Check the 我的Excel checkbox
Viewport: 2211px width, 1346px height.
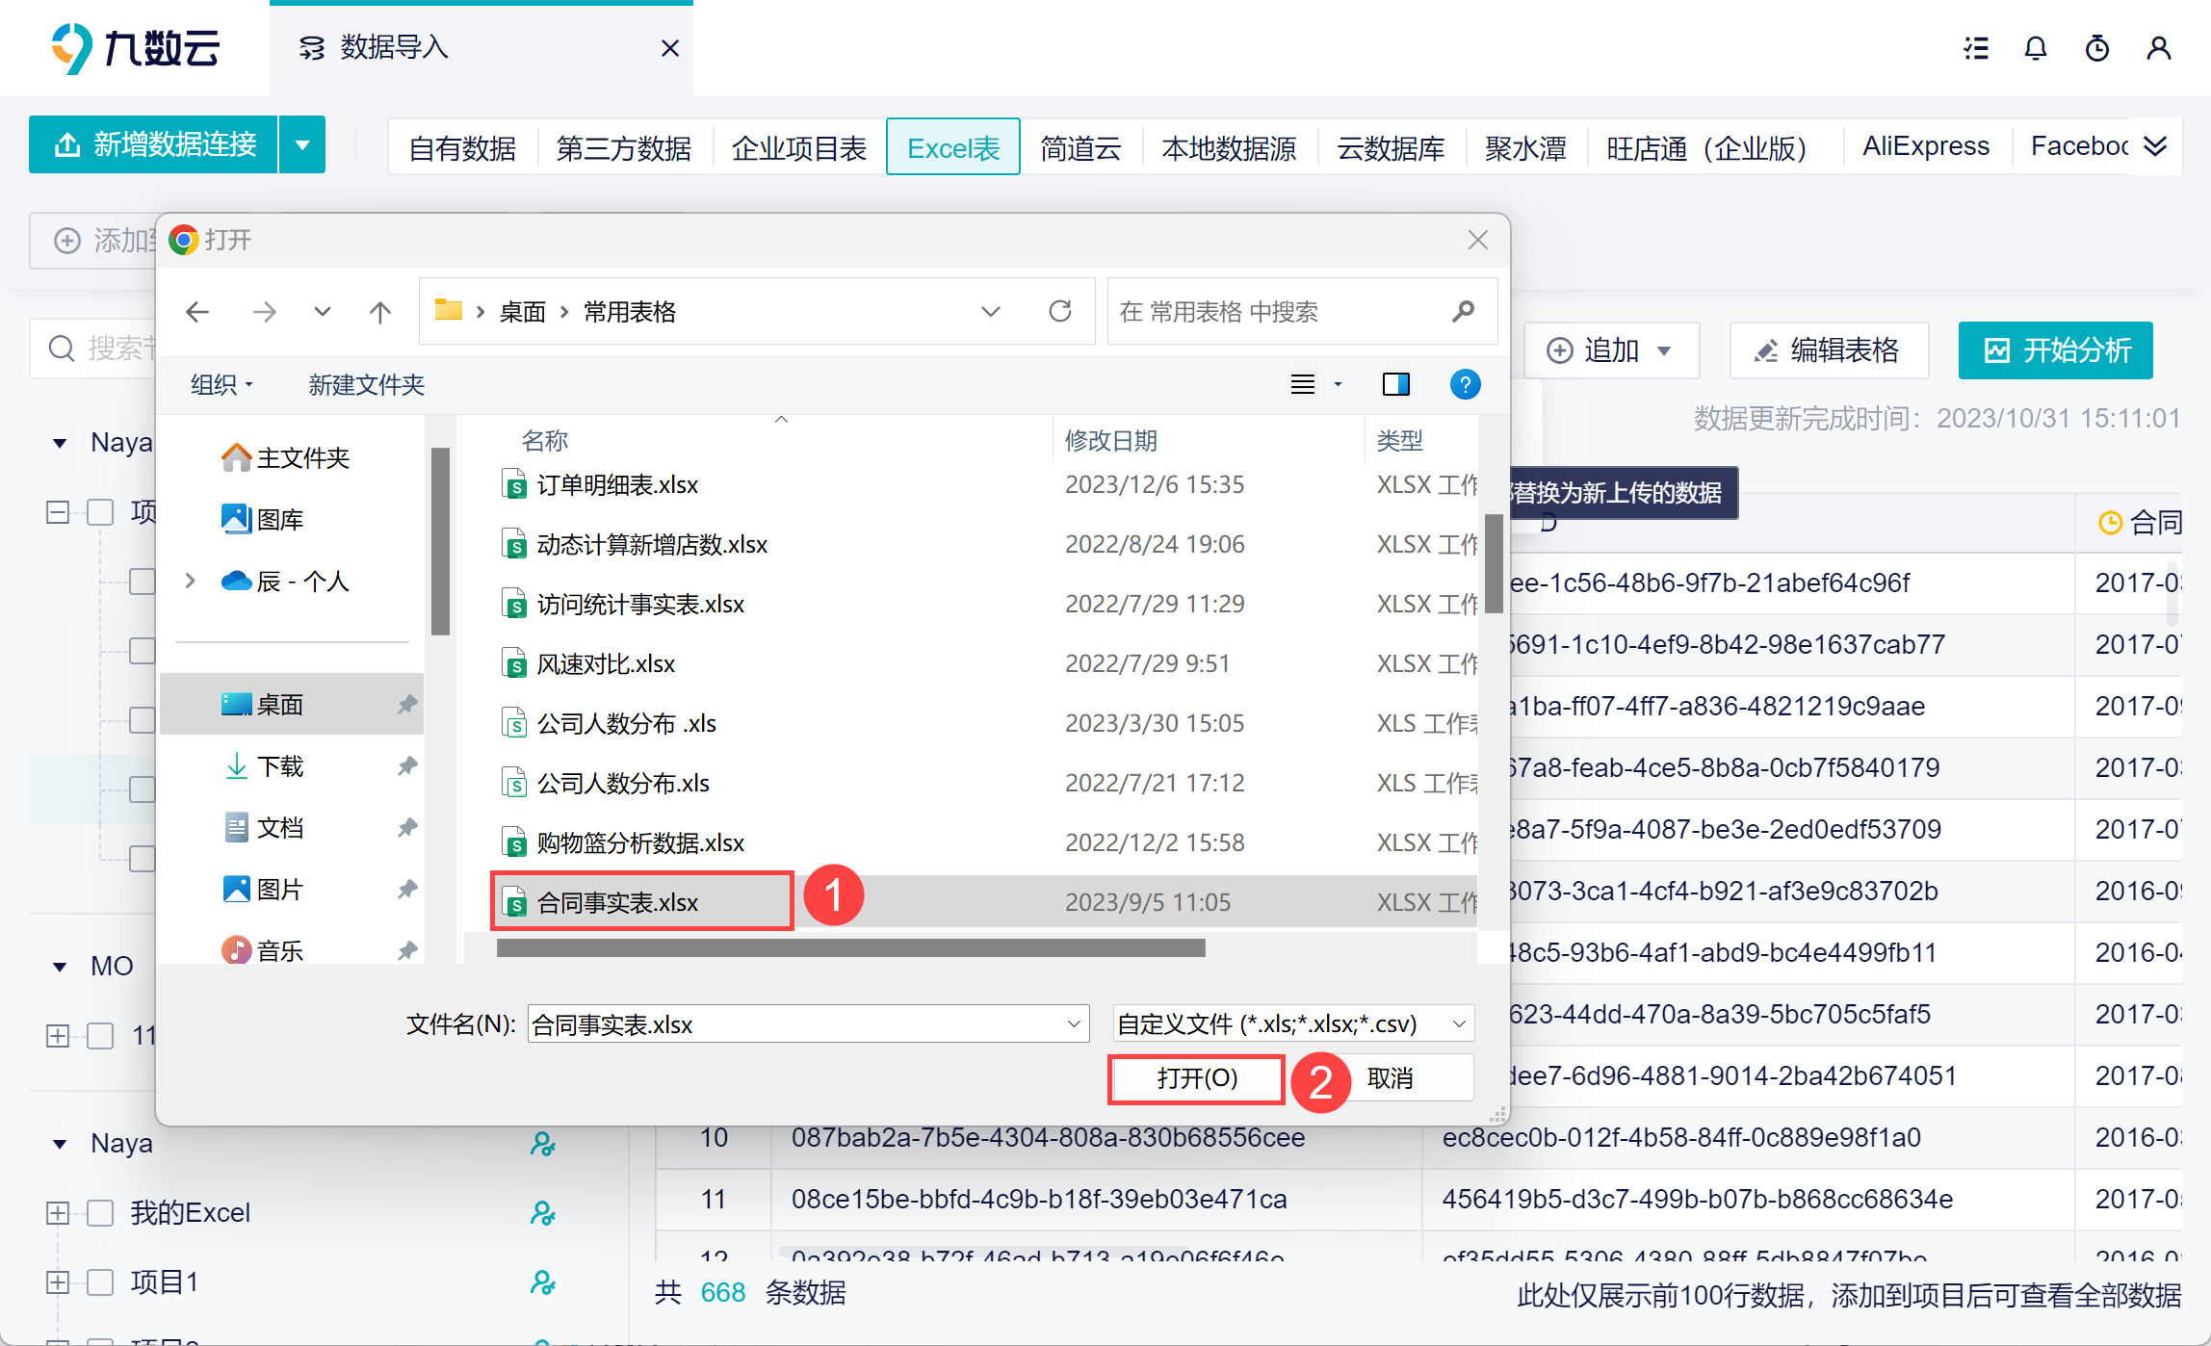coord(100,1212)
